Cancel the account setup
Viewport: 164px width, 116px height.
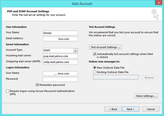151,109
